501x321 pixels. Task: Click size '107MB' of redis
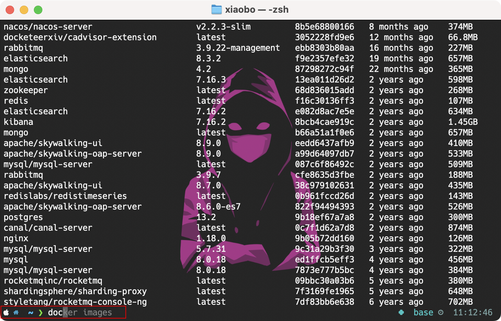pyautogui.click(x=460, y=101)
